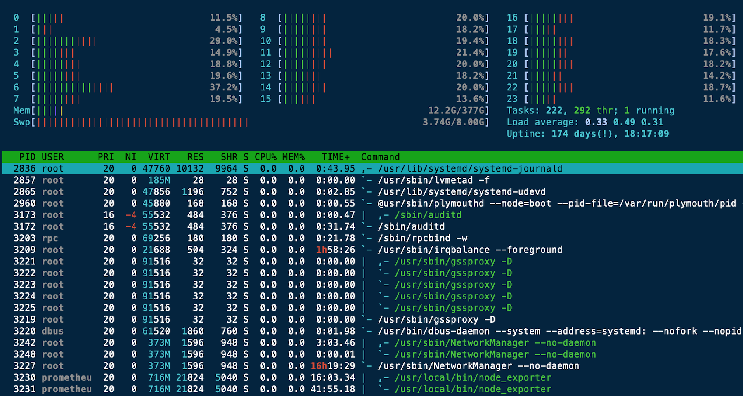Click the CPU% column header
This screenshot has width=743, height=396.
[x=265, y=157]
